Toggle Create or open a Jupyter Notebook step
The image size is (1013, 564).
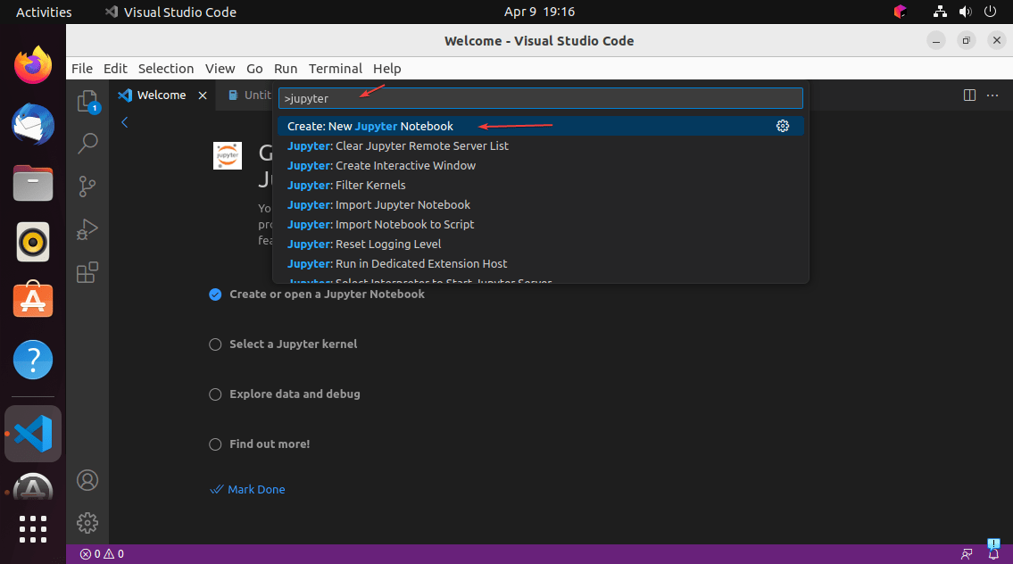pyautogui.click(x=215, y=294)
